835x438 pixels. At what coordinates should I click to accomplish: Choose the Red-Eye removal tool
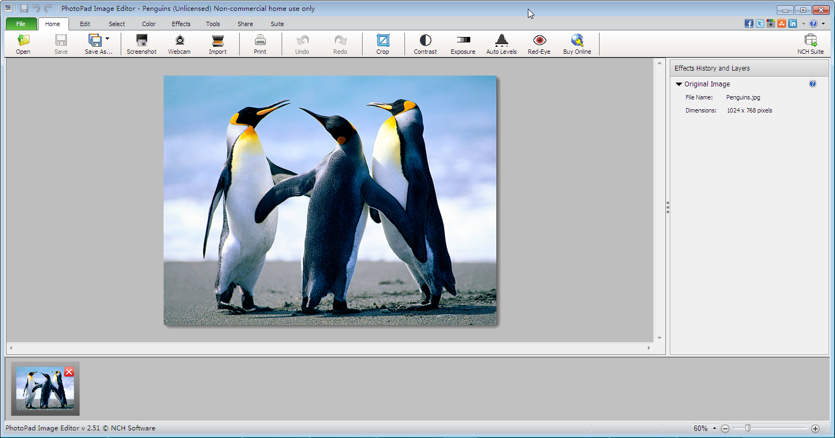539,44
